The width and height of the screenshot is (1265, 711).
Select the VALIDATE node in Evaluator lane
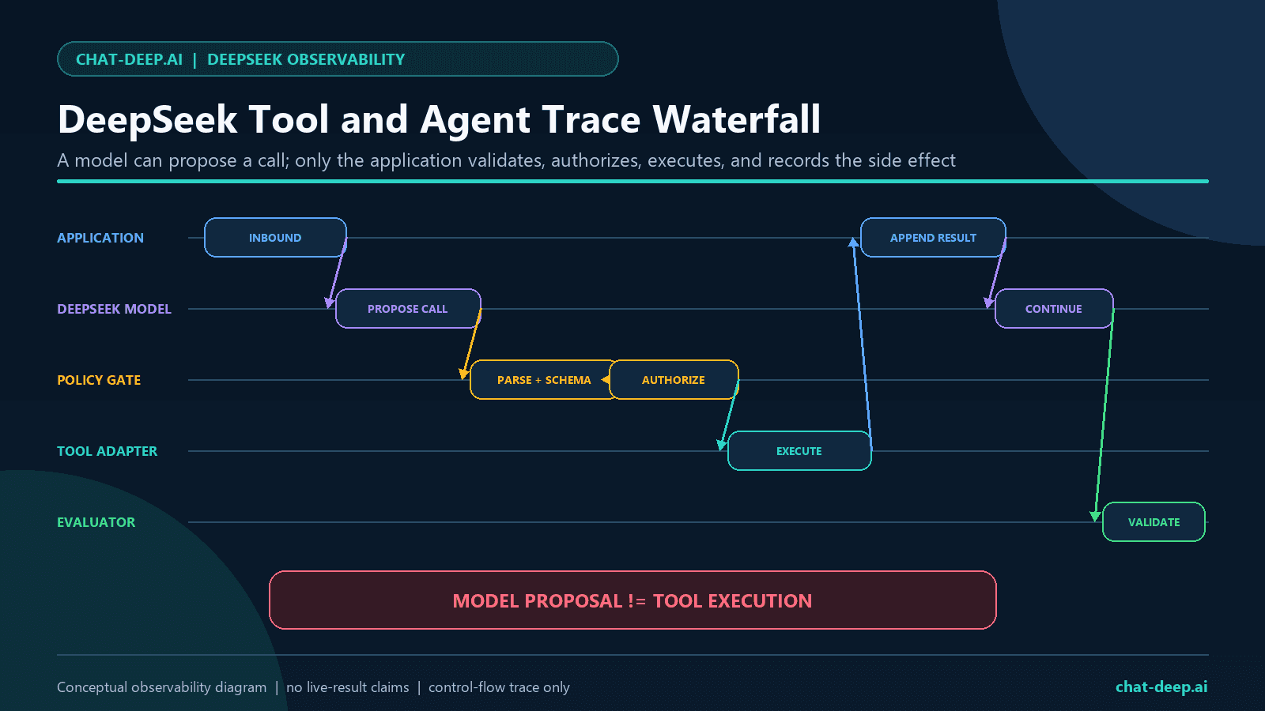[1154, 522]
